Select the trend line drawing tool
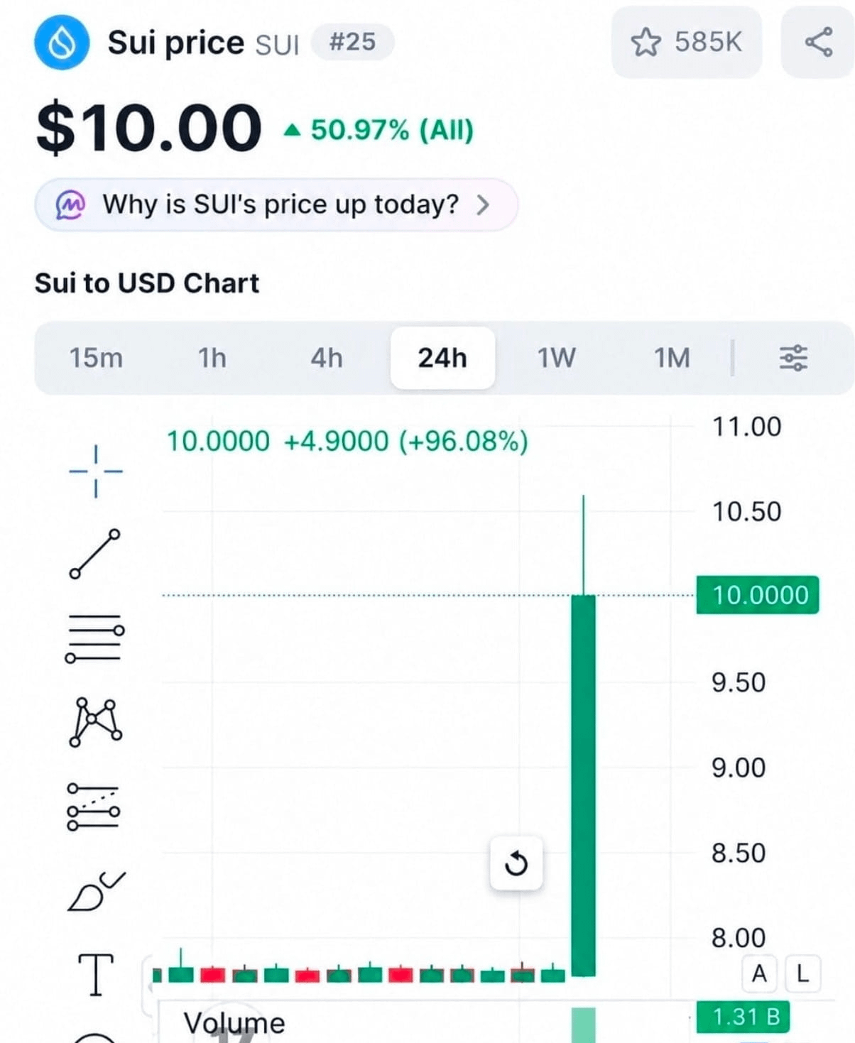 94,554
